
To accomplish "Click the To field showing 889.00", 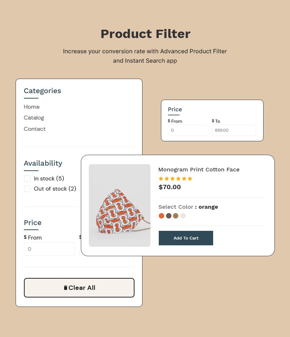I will (233, 130).
